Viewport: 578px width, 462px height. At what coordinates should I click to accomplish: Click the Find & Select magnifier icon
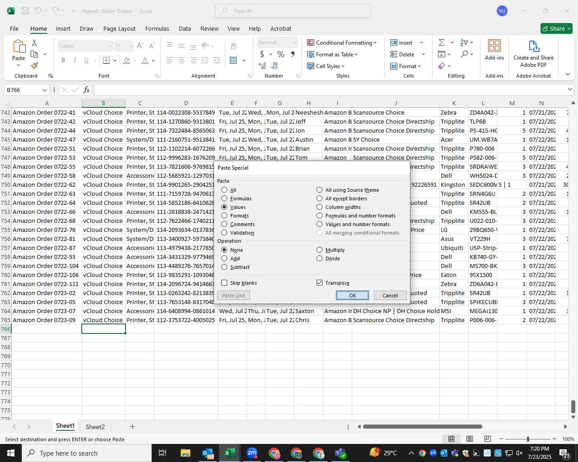point(464,54)
